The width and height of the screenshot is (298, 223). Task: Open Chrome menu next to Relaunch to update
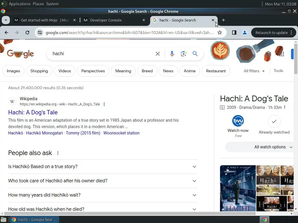point(291,33)
